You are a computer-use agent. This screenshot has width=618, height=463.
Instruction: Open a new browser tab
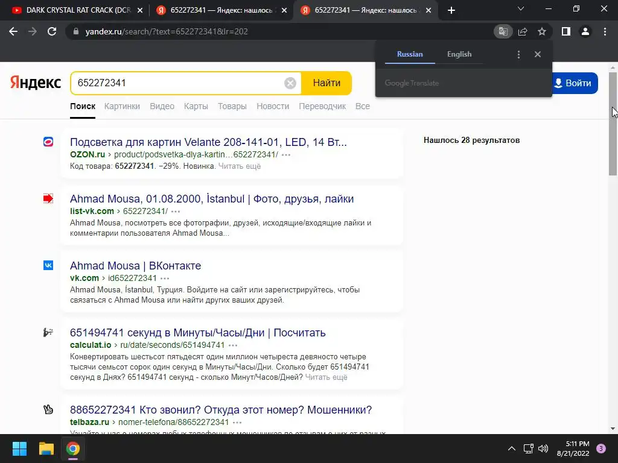(x=451, y=10)
